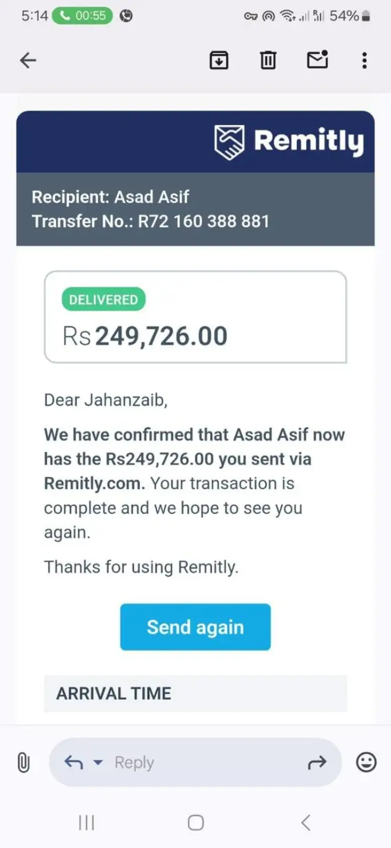Mark the email as unread via the envelope icon
The image size is (391, 848).
(x=317, y=59)
